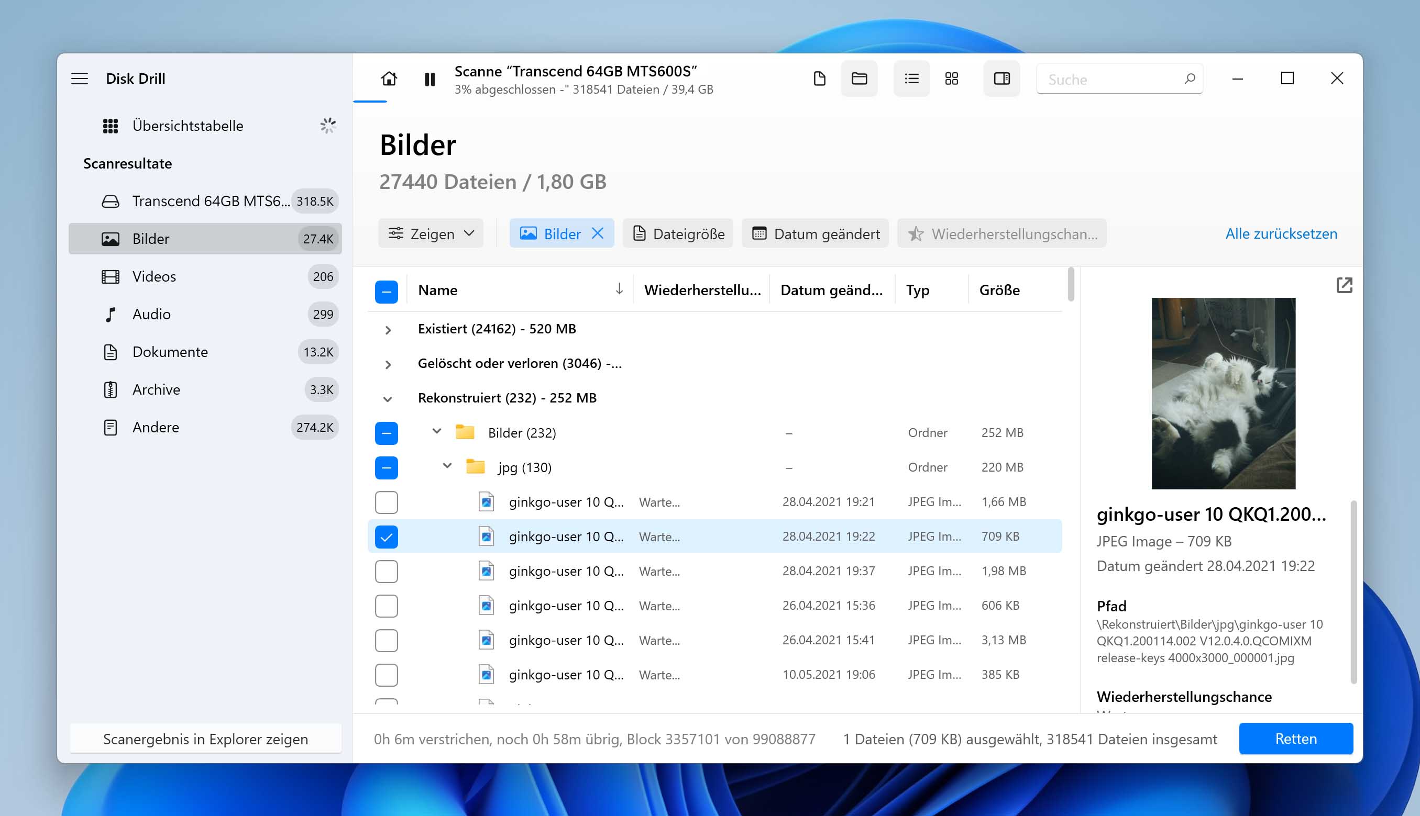Check the file dated 28.04.2021 19:37

pos(387,572)
